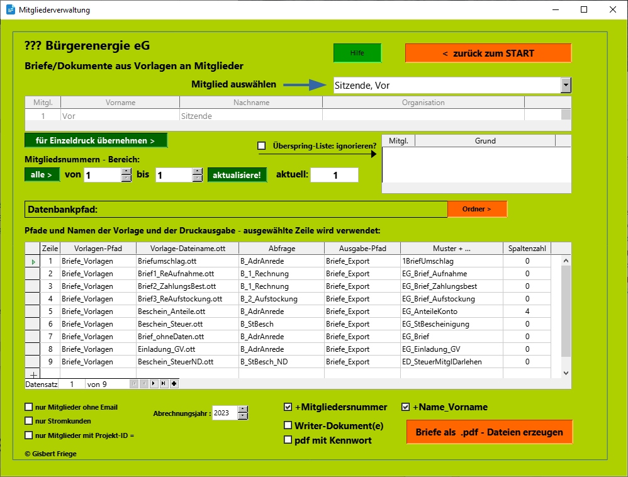Click 'Beschein_Steuer.ott' cell
This screenshot has height=477, width=628.
point(188,324)
